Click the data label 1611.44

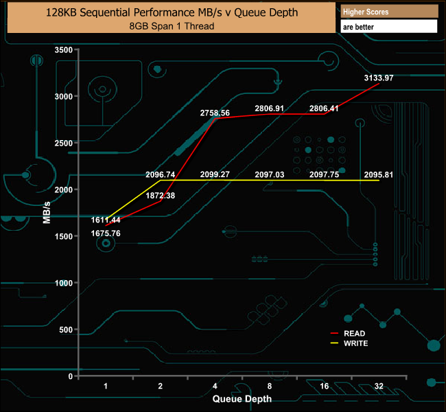pyautogui.click(x=106, y=220)
